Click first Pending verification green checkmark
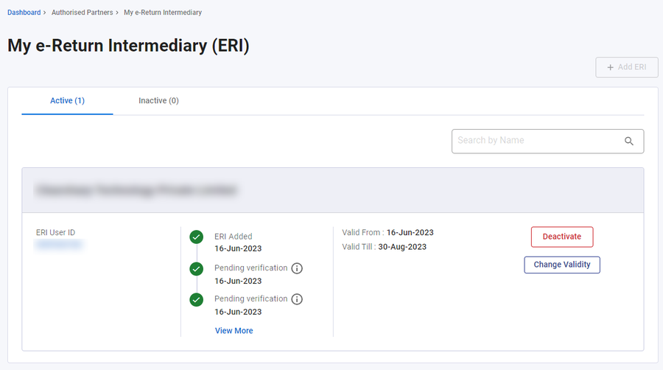Viewport: 663px width, 370px height. click(196, 268)
